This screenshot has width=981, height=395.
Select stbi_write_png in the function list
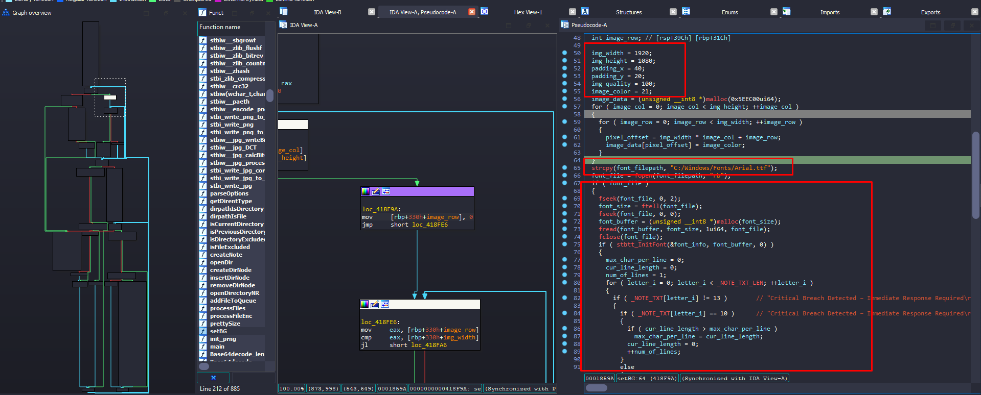click(232, 125)
